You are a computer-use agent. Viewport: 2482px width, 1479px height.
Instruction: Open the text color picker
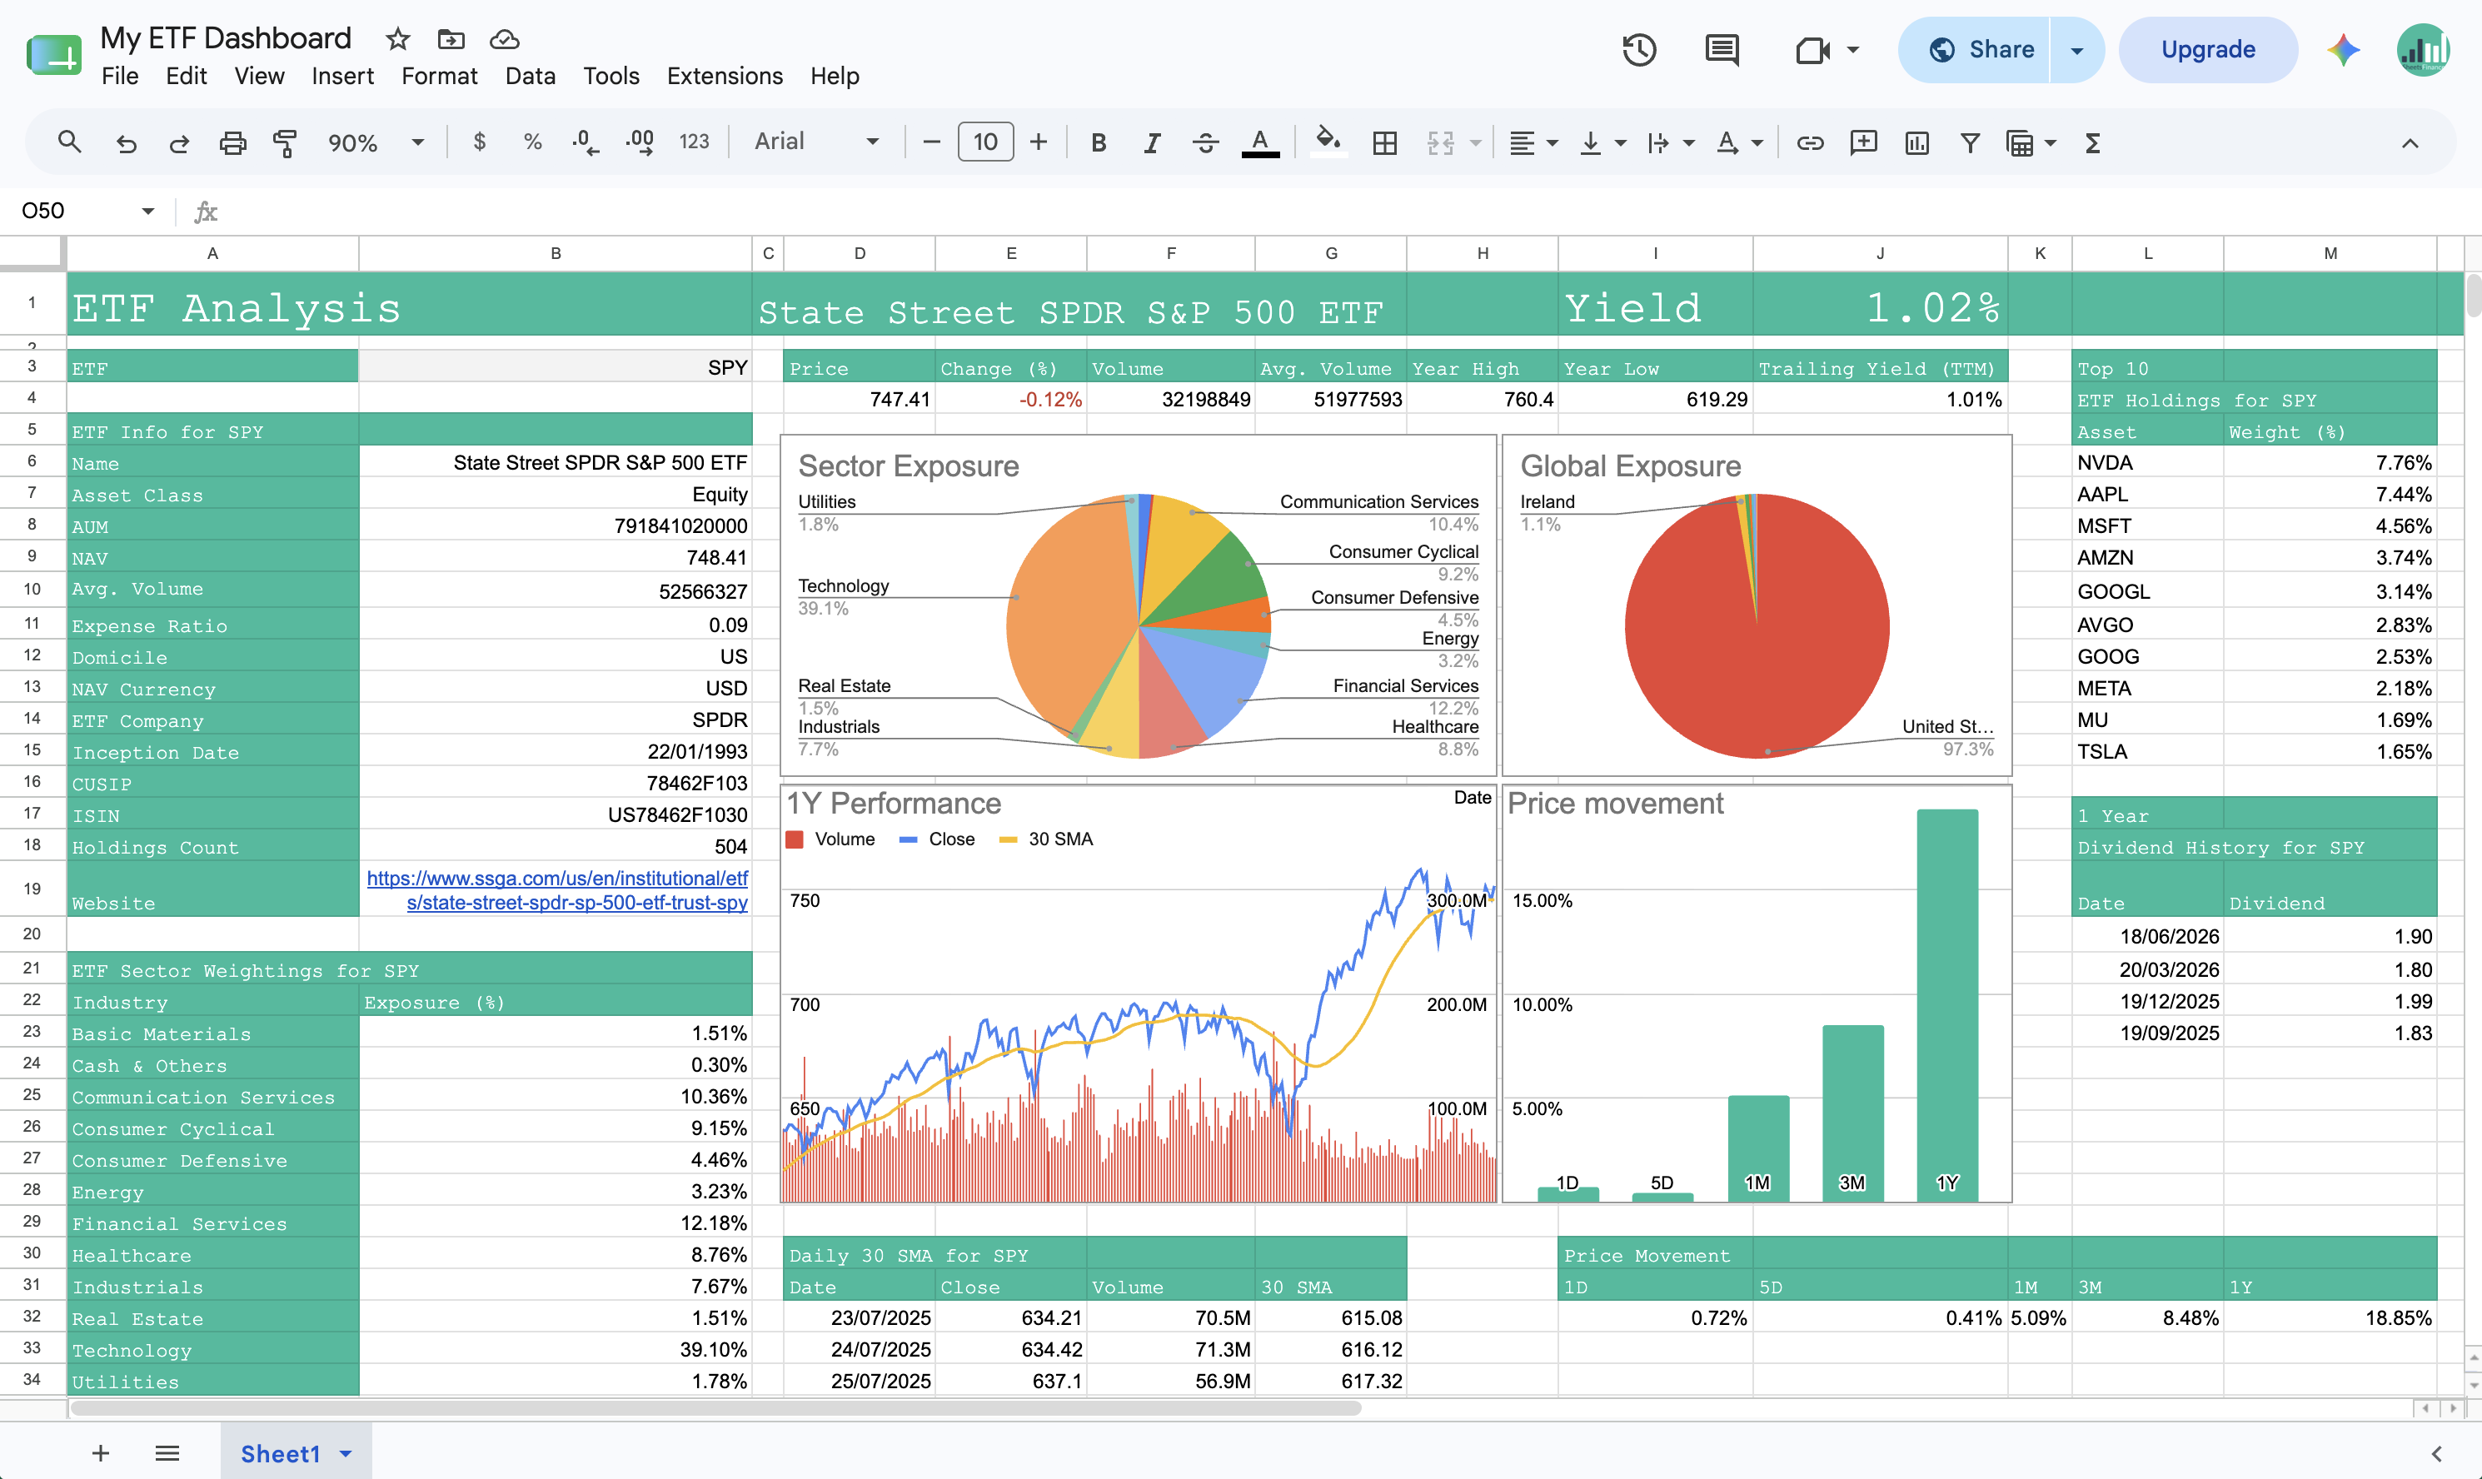[x=1260, y=142]
